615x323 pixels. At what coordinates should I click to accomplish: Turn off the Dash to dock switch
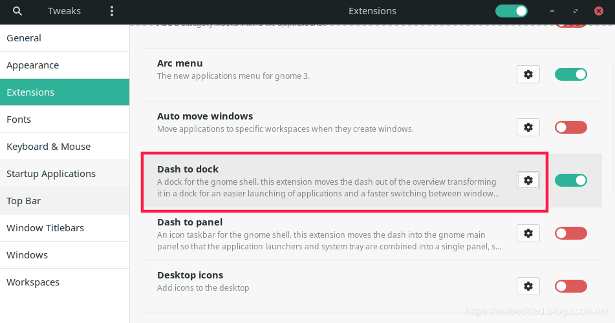tap(570, 180)
